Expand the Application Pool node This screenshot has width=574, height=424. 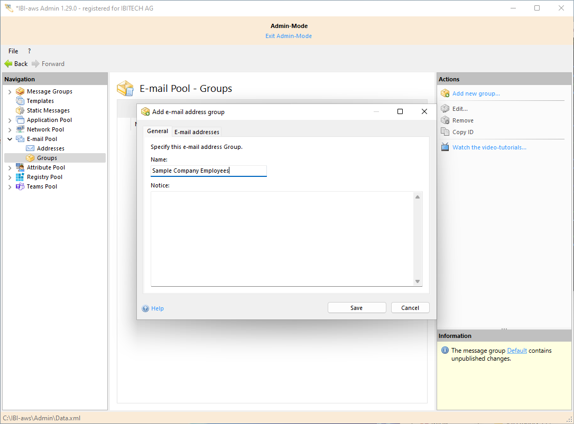click(x=10, y=120)
